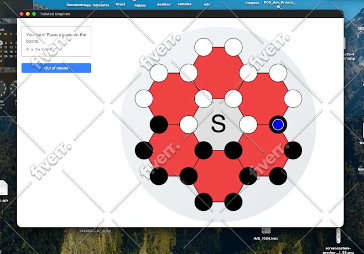The image size is (364, 254).
Task: Click the top red hexagon tile
Action: [x=219, y=73]
